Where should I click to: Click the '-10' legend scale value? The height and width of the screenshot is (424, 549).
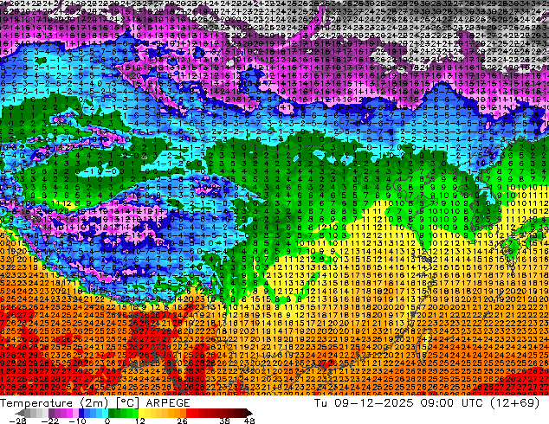coord(77,421)
